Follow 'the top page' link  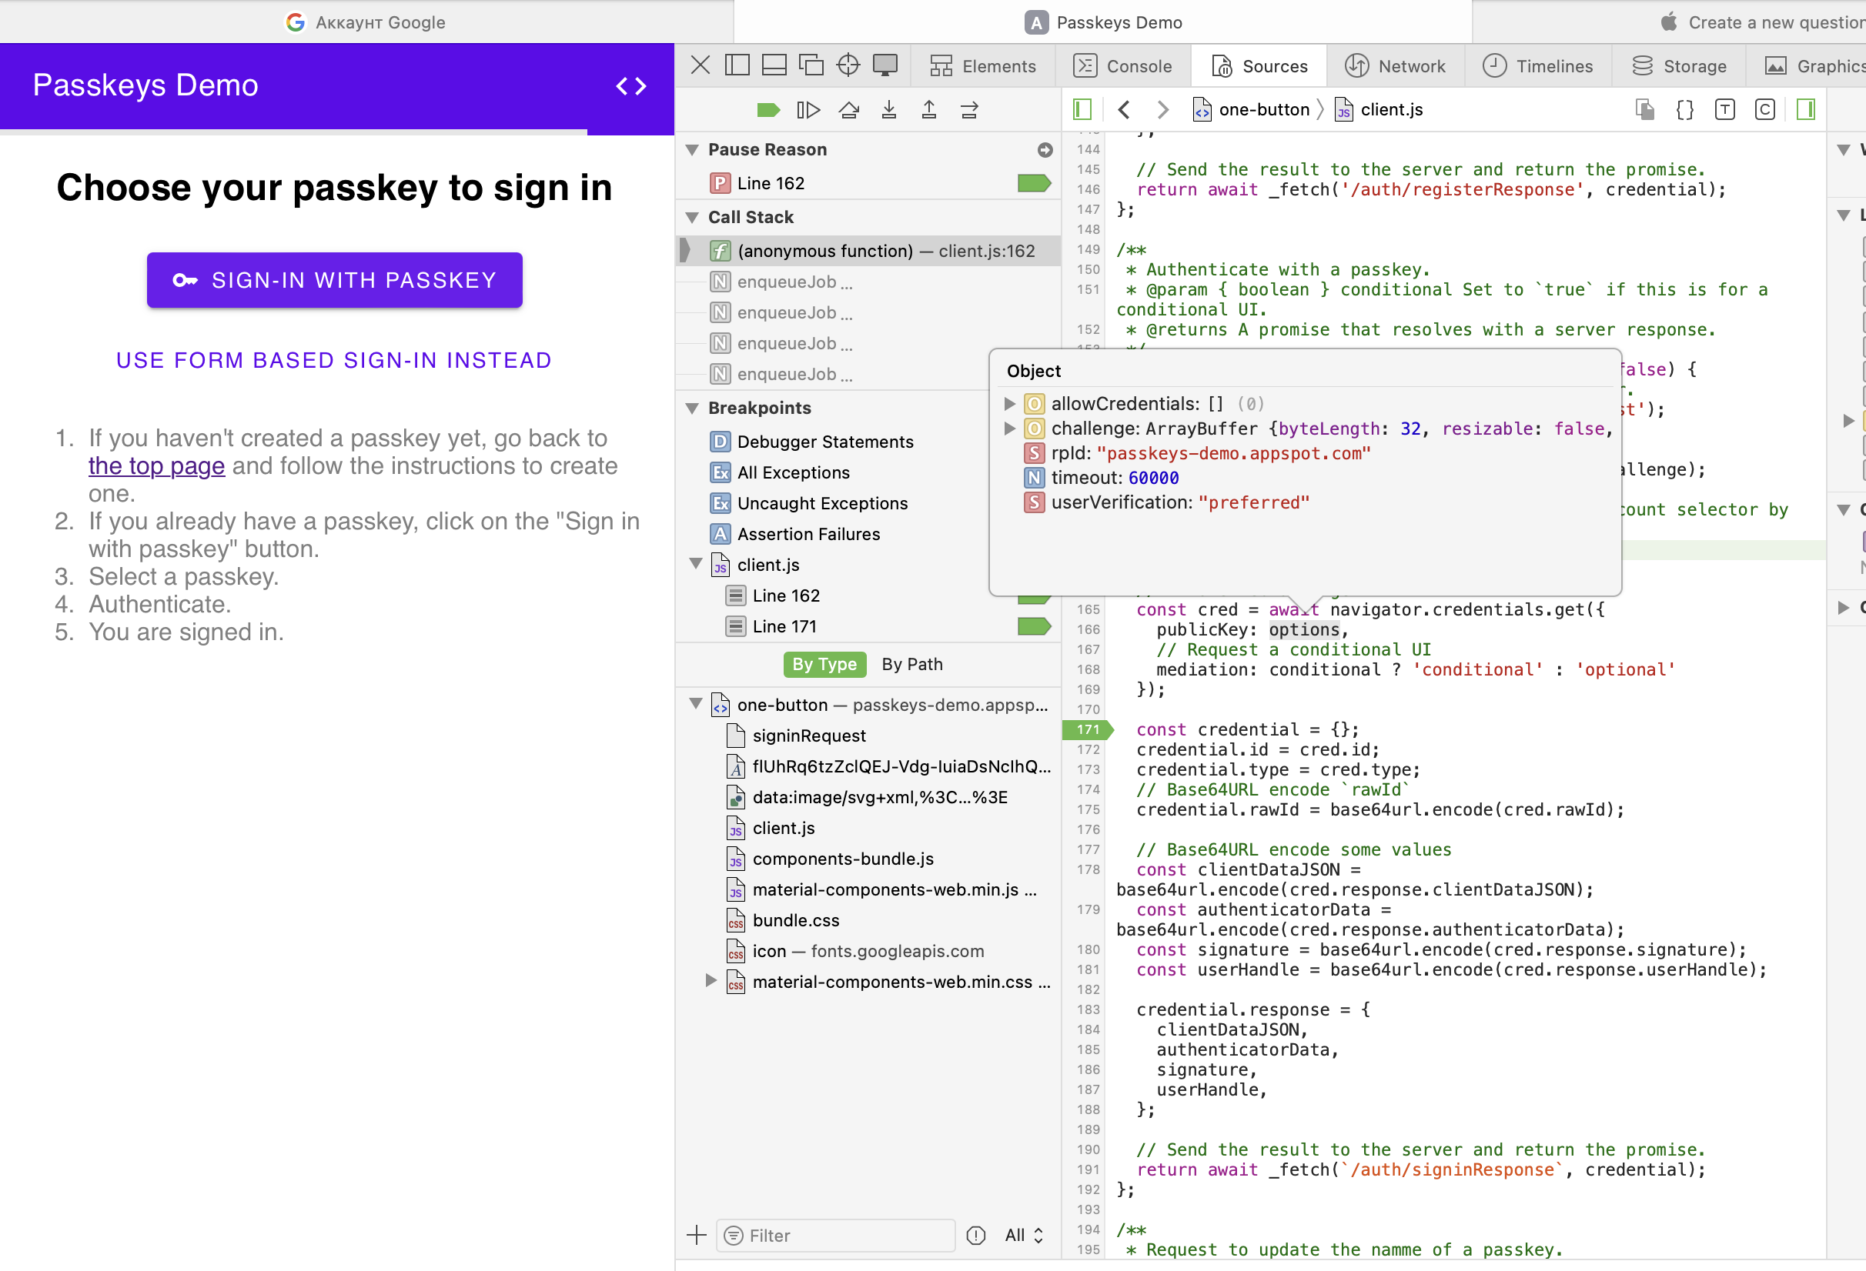click(156, 466)
